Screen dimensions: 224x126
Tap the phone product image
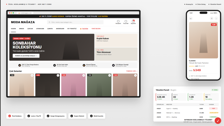click(204, 40)
